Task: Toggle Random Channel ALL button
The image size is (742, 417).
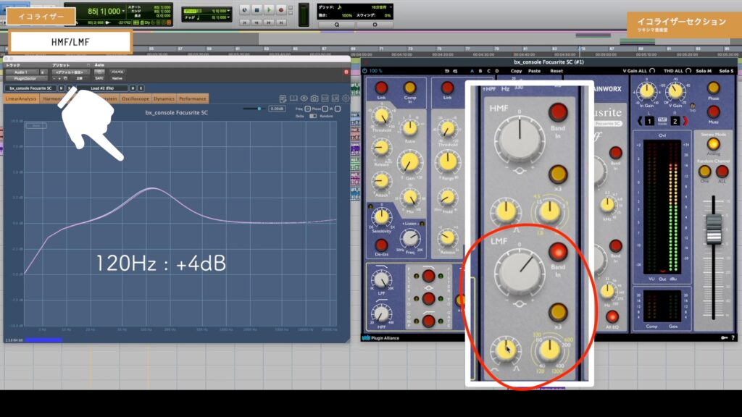Action: point(722,171)
